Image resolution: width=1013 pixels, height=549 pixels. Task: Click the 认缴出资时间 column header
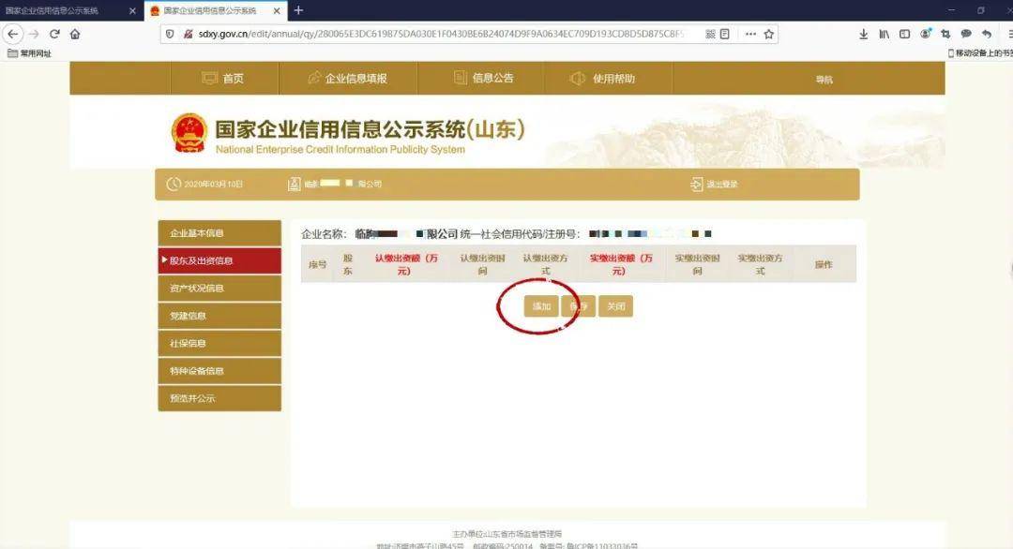pyautogui.click(x=483, y=264)
